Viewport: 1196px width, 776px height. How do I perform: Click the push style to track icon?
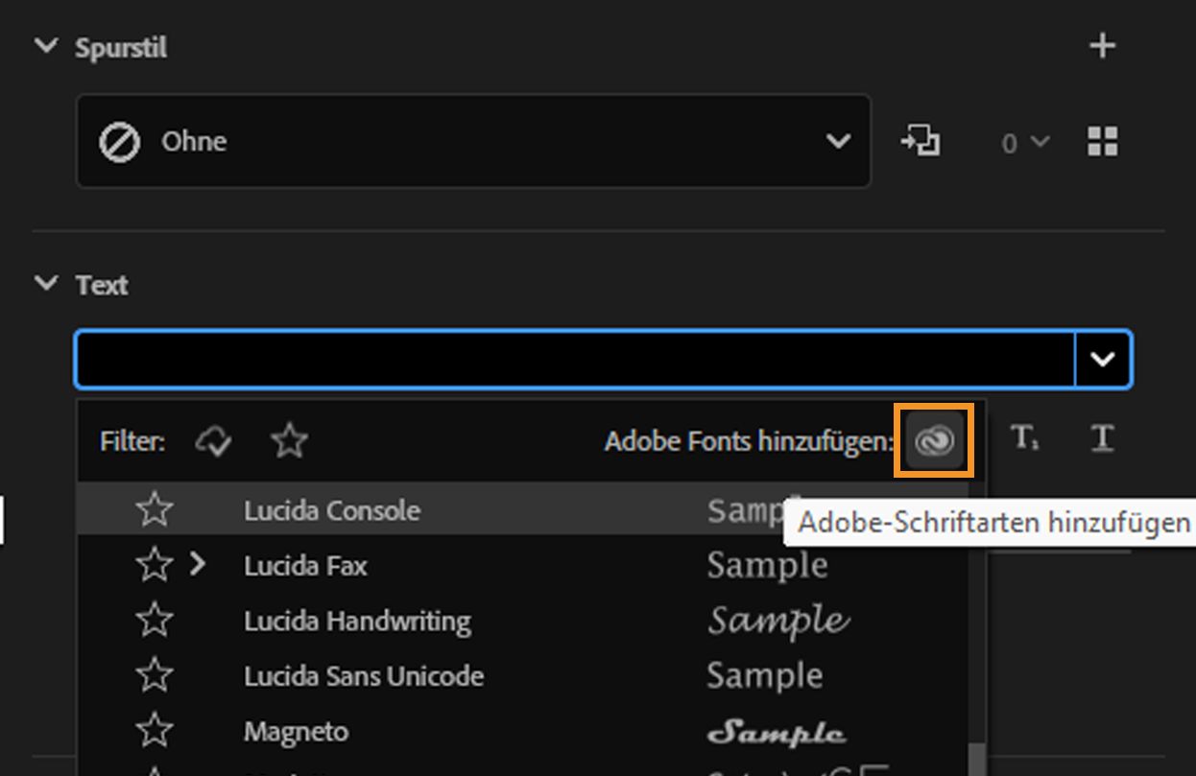coord(920,142)
